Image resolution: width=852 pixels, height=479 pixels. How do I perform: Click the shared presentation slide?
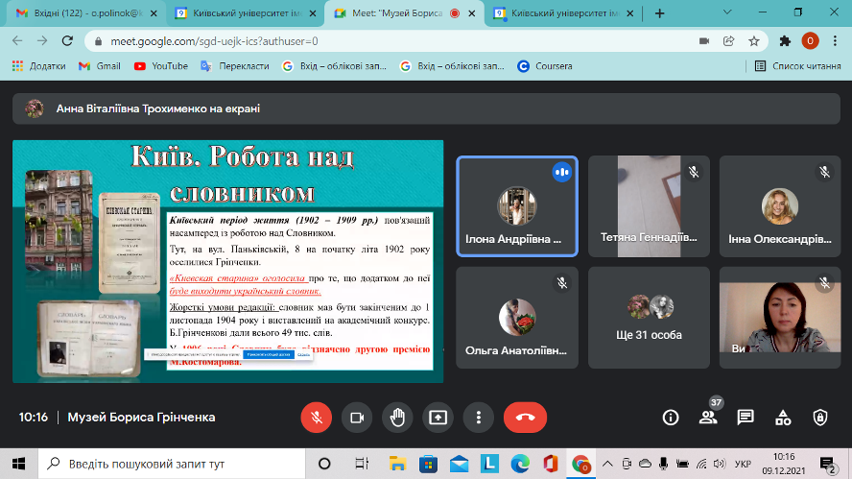227,261
